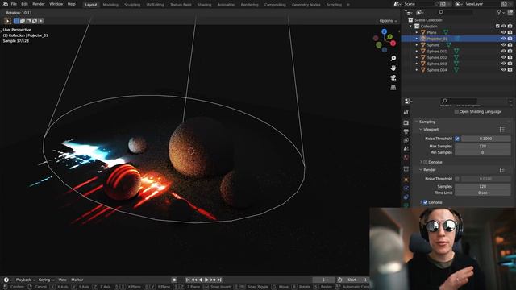The height and width of the screenshot is (290, 516).
Task: Open the viewport Options dropdown
Action: pyautogui.click(x=388, y=21)
